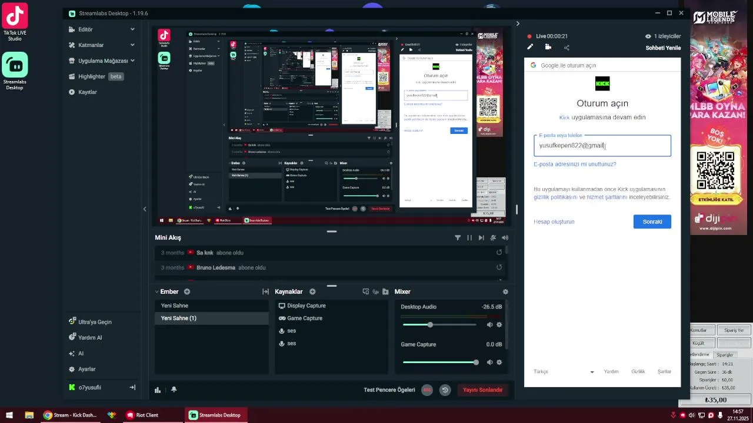
Task: Click the Yayını Sonlandır button
Action: tap(482, 390)
